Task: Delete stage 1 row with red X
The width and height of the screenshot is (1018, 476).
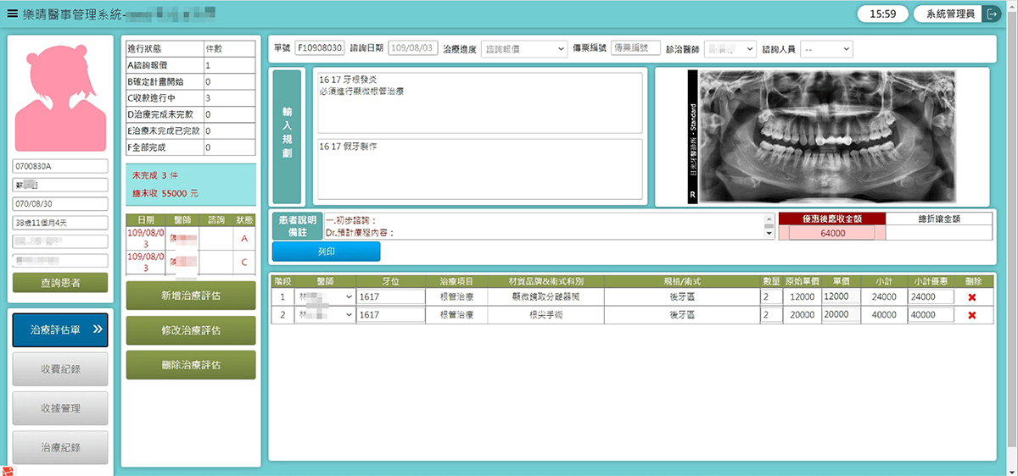Action: (x=972, y=297)
